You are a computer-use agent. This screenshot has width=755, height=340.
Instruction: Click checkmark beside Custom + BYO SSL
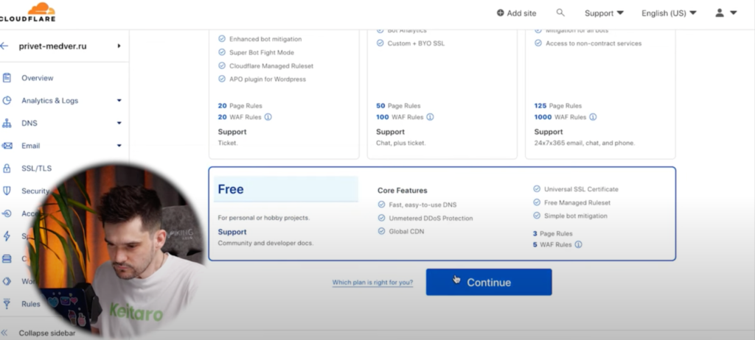point(380,43)
